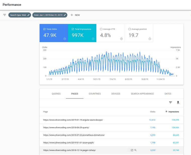Open help icon on Average position card
The width and height of the screenshot is (191, 155).
tap(150, 39)
